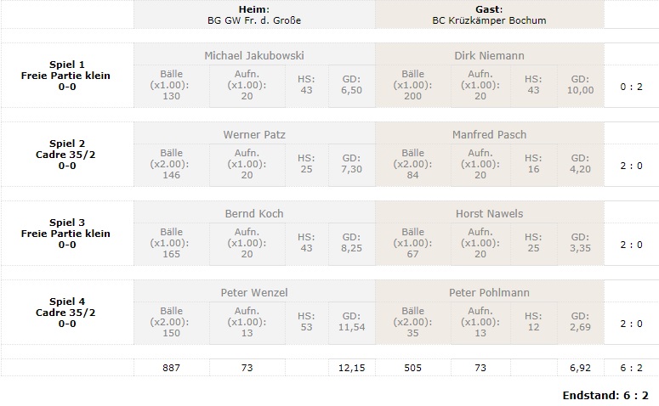Choose player Peter Wenzel
The width and height of the screenshot is (659, 406).
(x=253, y=293)
